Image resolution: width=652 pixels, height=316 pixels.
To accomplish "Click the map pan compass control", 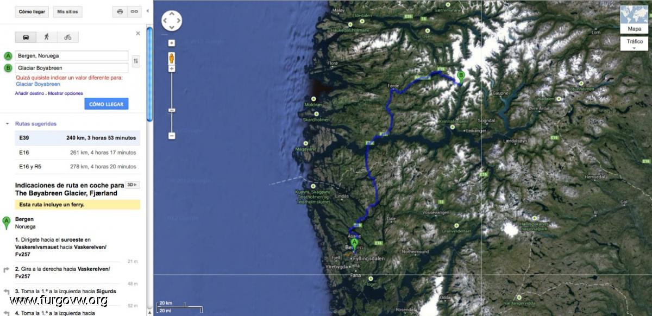I will click(172, 21).
